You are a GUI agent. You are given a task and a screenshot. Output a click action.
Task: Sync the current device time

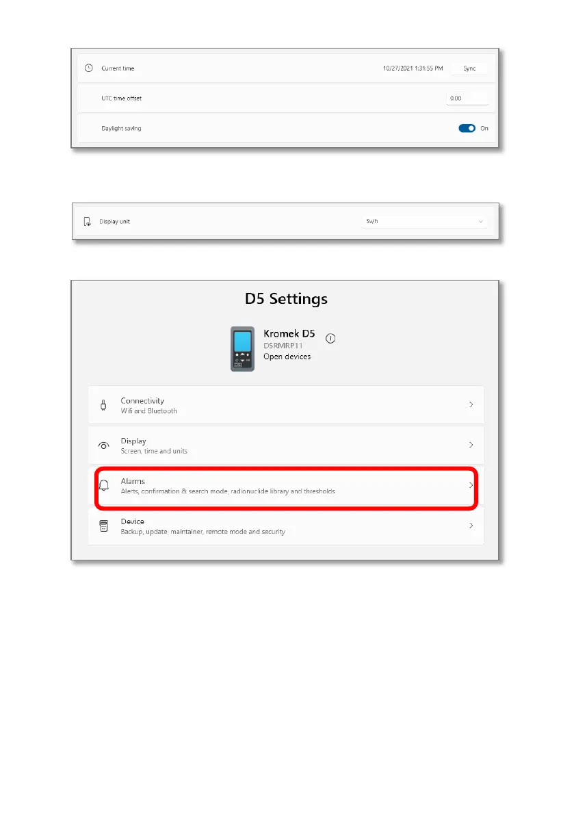point(469,68)
